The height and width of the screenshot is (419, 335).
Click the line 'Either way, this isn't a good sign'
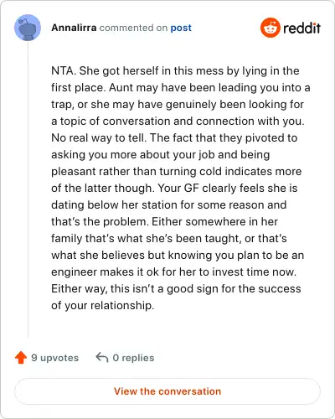pyautogui.click(x=176, y=288)
